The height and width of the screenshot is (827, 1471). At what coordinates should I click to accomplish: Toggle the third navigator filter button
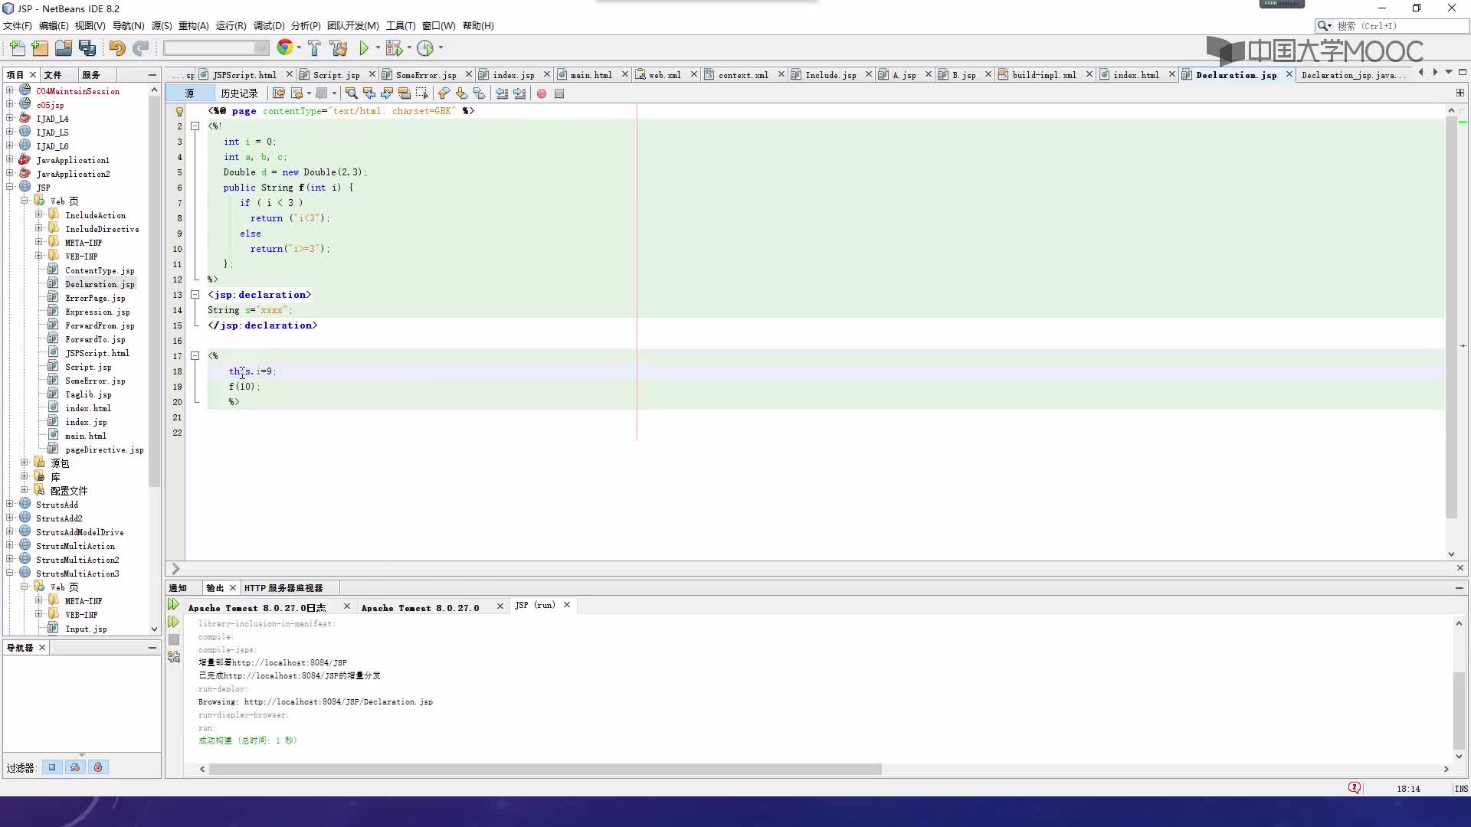[98, 767]
